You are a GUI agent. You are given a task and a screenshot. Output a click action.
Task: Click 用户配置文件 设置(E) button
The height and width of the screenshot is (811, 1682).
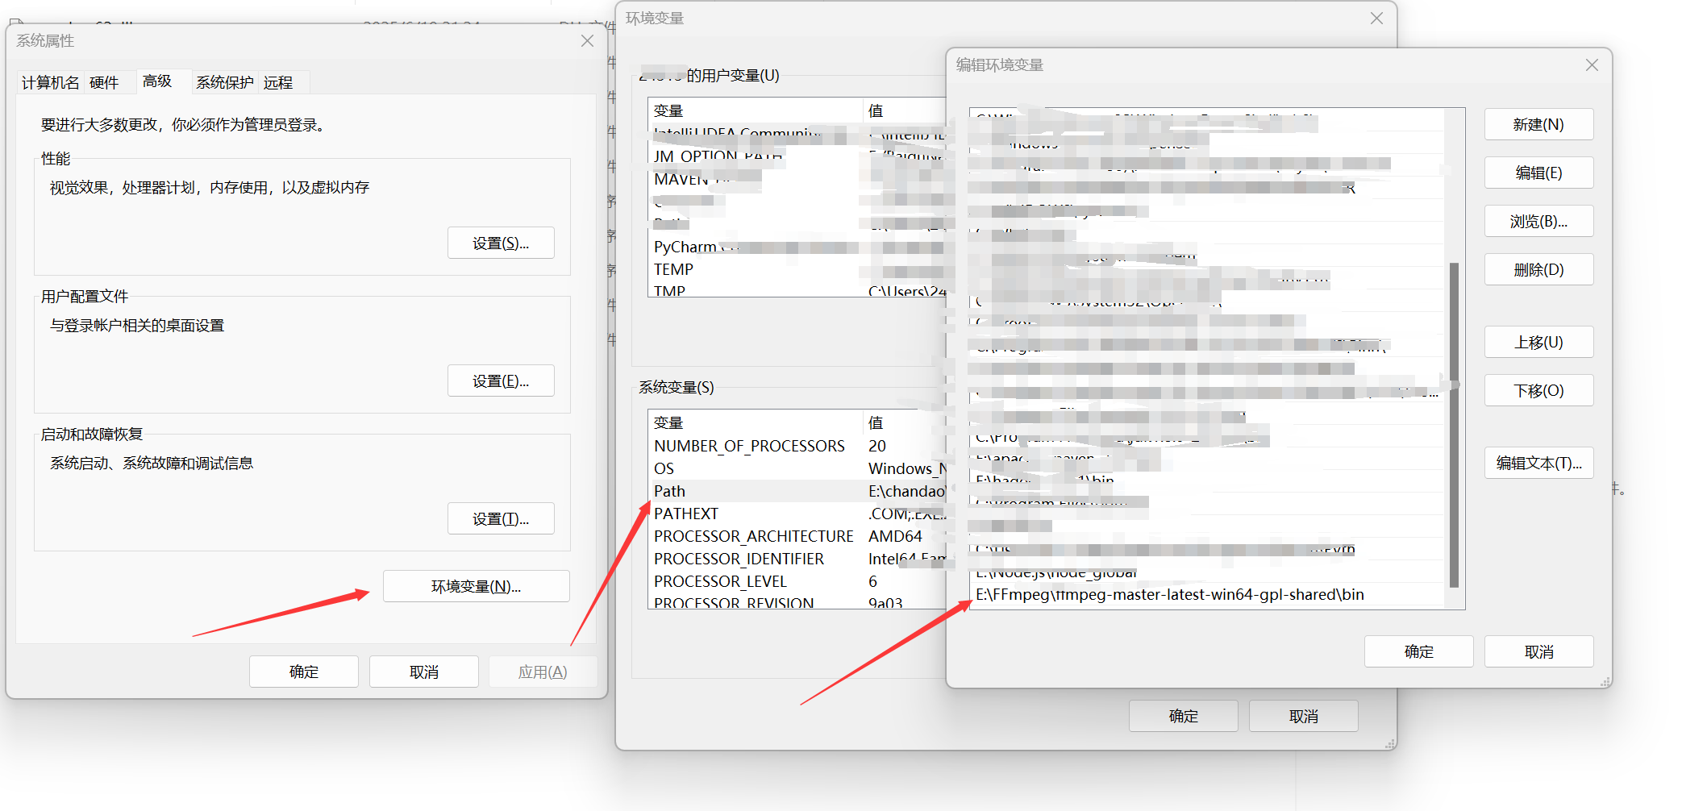pos(501,380)
